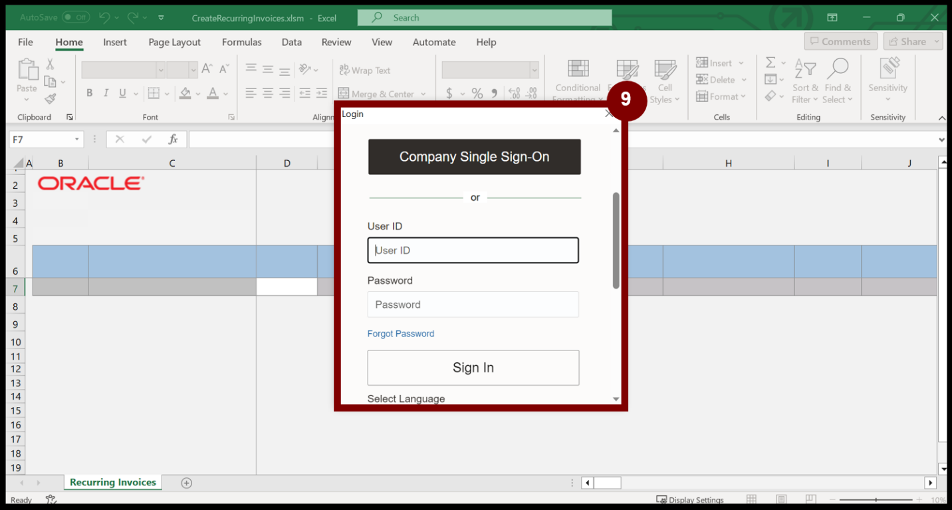Toggle Italic formatting

click(106, 94)
